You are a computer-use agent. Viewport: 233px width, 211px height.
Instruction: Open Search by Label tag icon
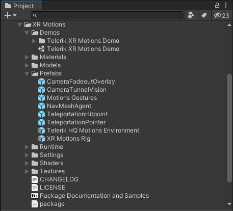point(204,15)
